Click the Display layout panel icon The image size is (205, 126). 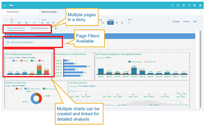(117, 23)
